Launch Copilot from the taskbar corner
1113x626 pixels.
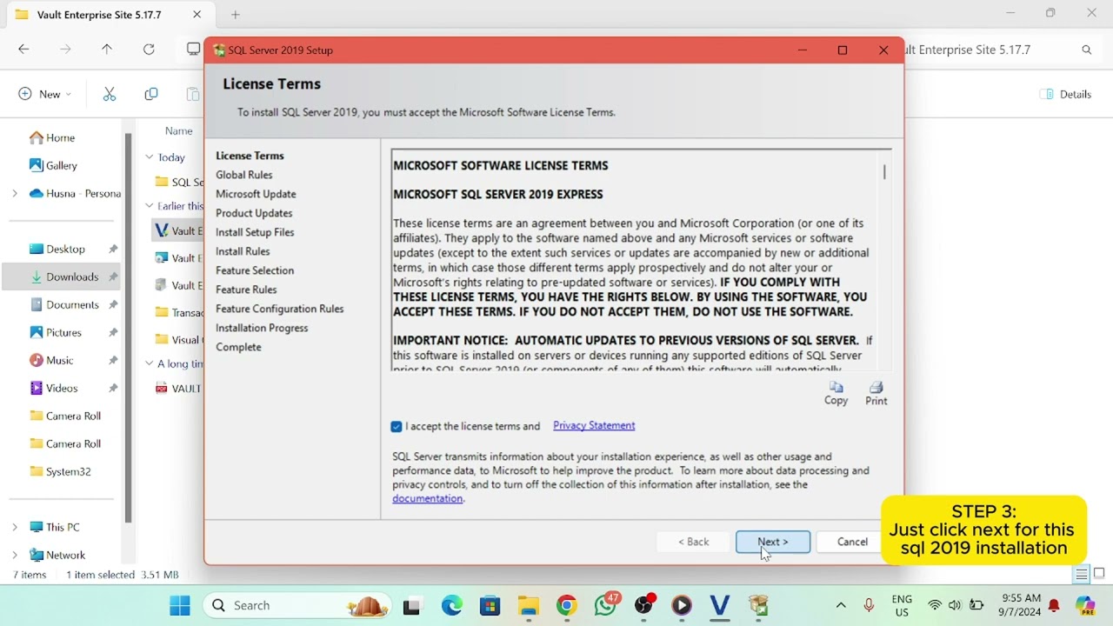point(1085,605)
